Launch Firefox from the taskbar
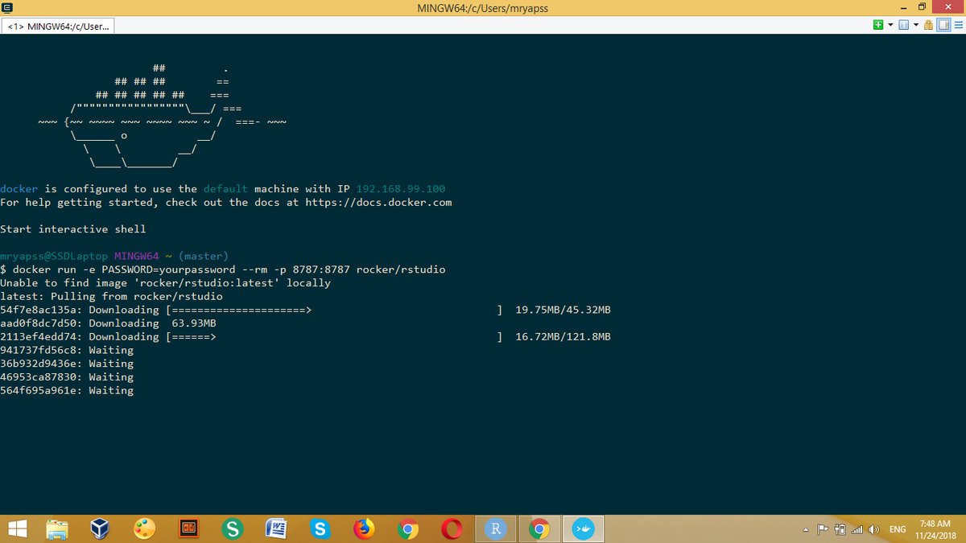Image resolution: width=966 pixels, height=543 pixels. coord(365,529)
